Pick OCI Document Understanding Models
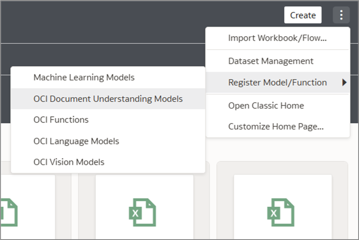Image resolution: width=359 pixels, height=240 pixels. [x=108, y=99]
